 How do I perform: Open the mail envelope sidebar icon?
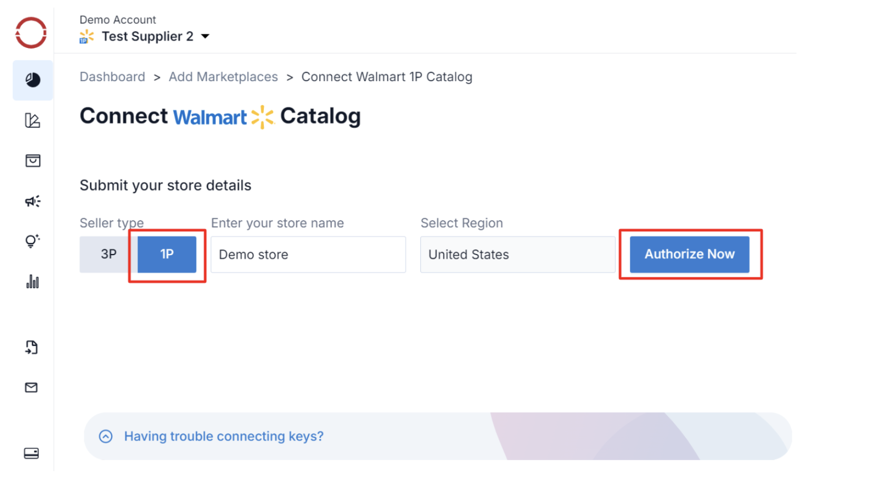click(32, 388)
